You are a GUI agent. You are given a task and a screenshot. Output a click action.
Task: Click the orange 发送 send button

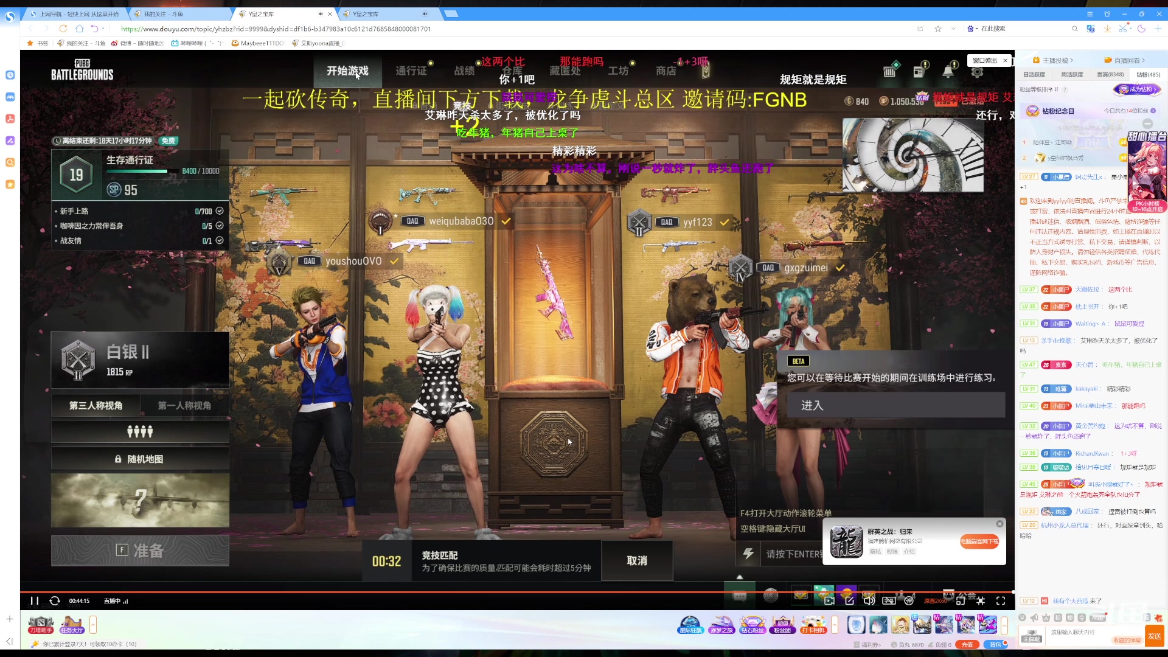click(1154, 636)
